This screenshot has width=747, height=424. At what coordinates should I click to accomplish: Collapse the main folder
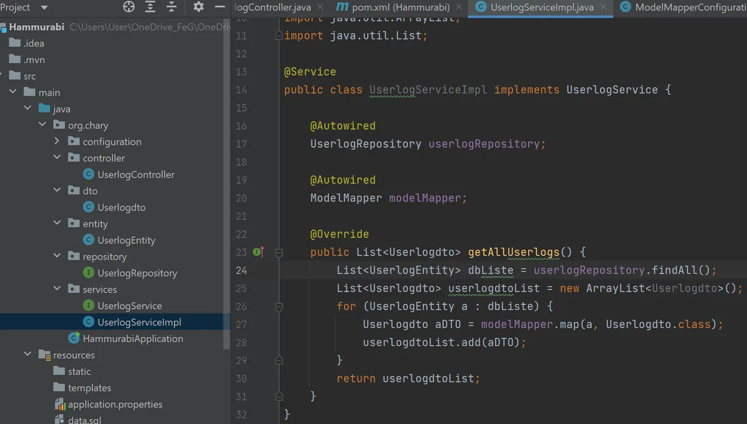(13, 92)
